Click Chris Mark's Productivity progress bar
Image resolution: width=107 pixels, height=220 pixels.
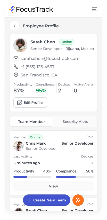(x=32, y=177)
